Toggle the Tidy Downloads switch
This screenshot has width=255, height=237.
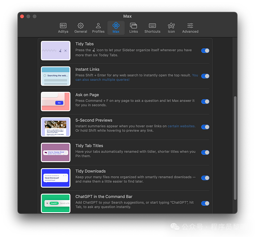click(205, 178)
